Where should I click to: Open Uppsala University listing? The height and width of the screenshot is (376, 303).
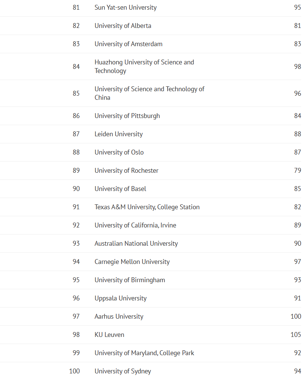tap(120, 298)
